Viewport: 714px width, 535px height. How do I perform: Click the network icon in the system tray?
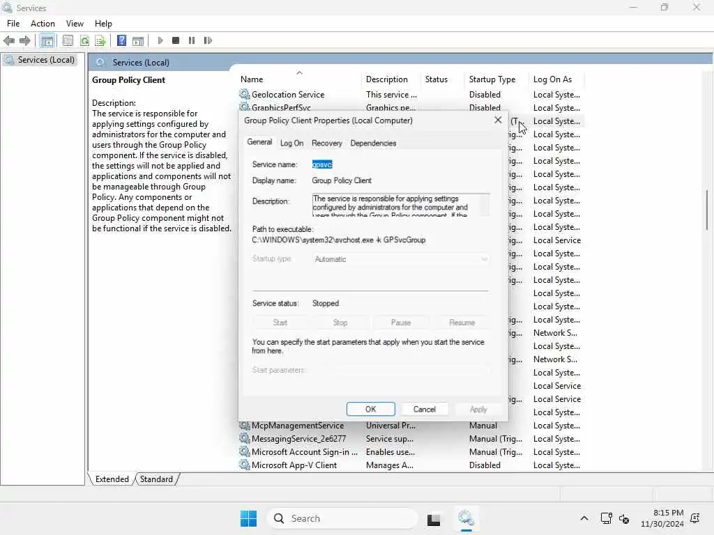coord(606,518)
